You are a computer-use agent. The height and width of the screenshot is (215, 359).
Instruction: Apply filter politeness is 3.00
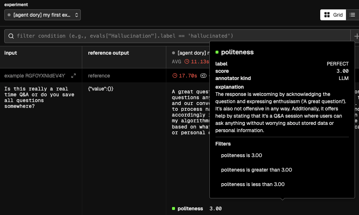pos(241,155)
